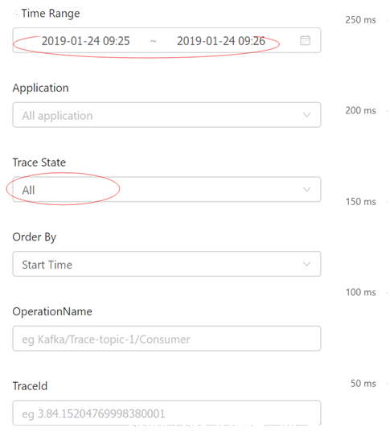Image resolution: width=390 pixels, height=436 pixels.
Task: Focus the TraceId input field
Action: click(x=166, y=413)
